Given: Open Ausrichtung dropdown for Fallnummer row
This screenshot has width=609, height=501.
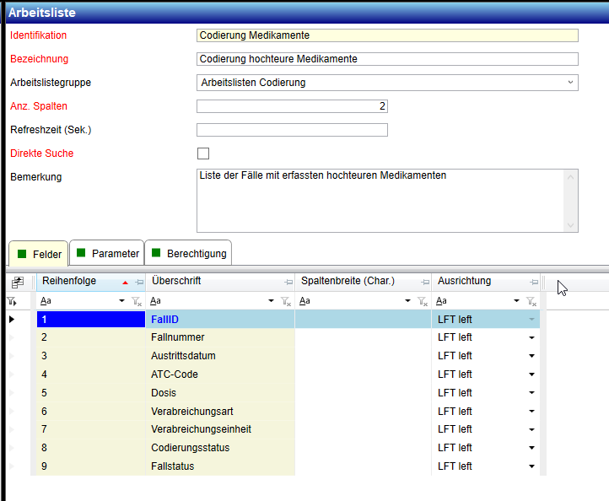Looking at the screenshot, I should [531, 337].
